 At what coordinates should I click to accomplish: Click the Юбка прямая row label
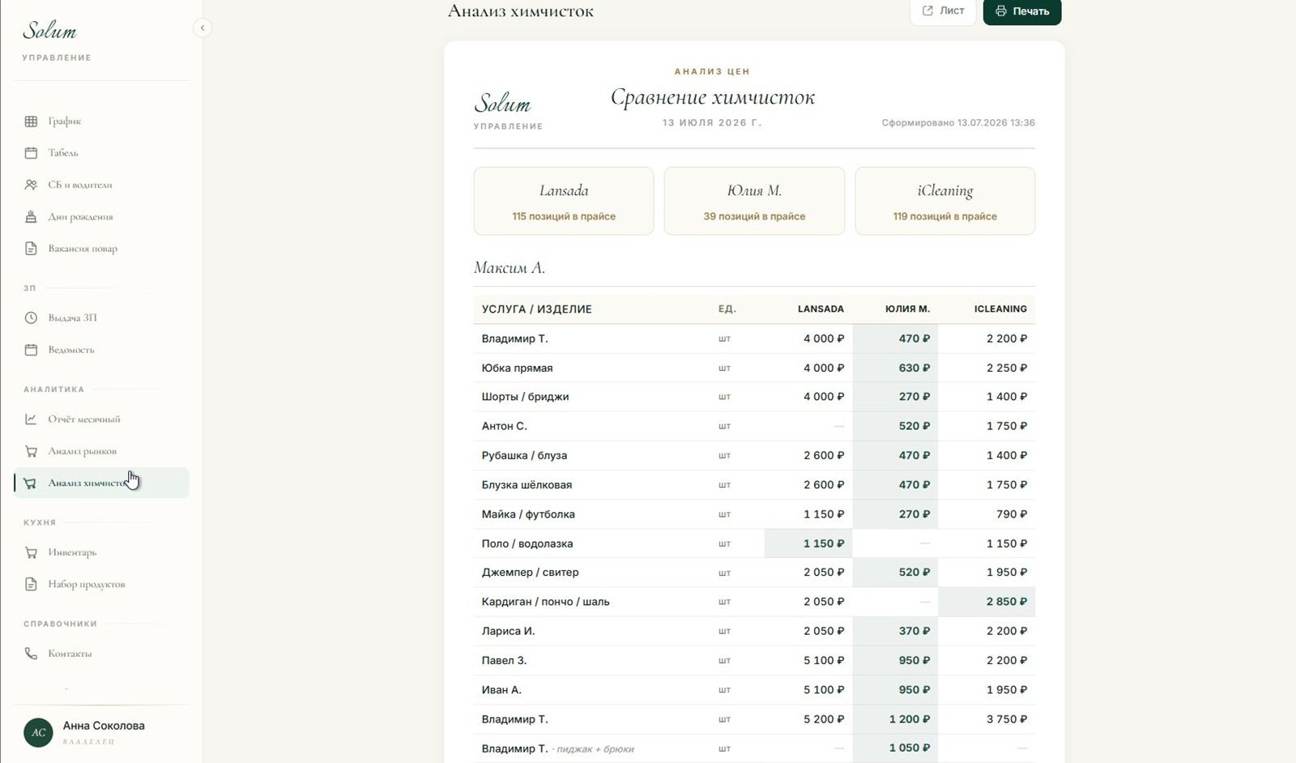[517, 368]
